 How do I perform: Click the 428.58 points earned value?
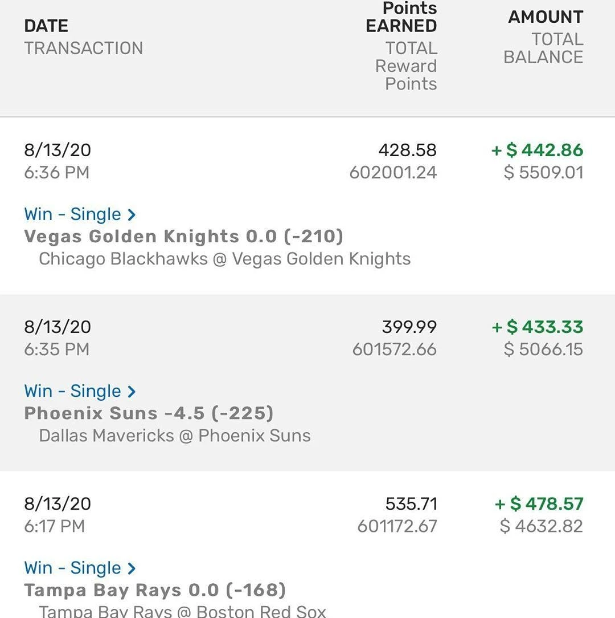click(x=408, y=150)
